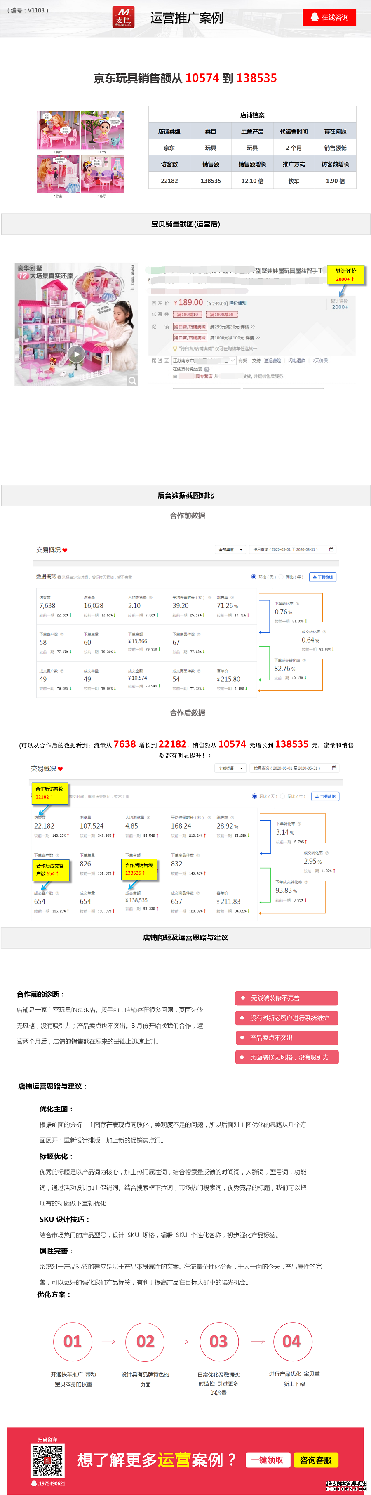
Task: Click the 麦佳 red logo
Action: pos(124,17)
